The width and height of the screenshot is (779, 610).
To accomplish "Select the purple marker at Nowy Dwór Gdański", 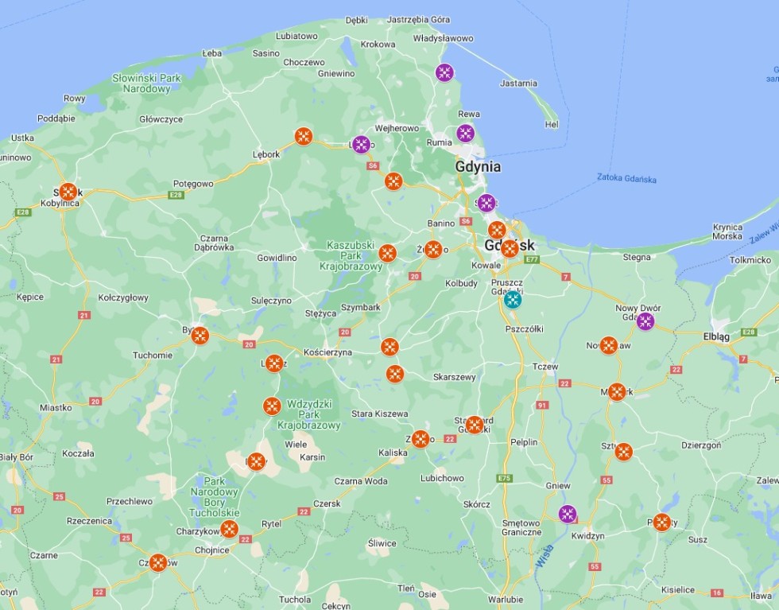I will coord(645,321).
